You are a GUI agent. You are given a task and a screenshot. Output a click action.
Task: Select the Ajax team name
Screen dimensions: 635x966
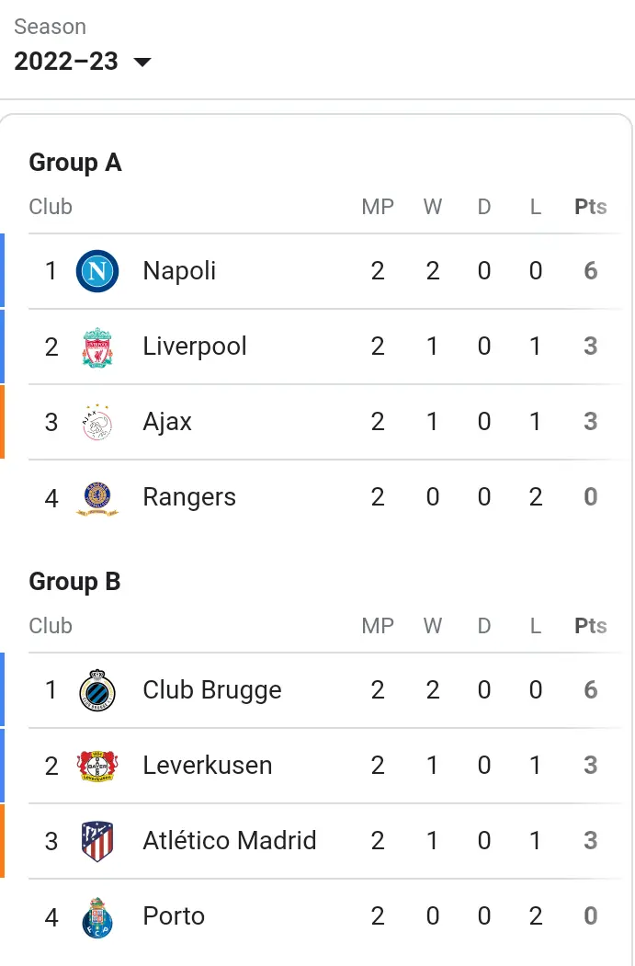point(167,422)
